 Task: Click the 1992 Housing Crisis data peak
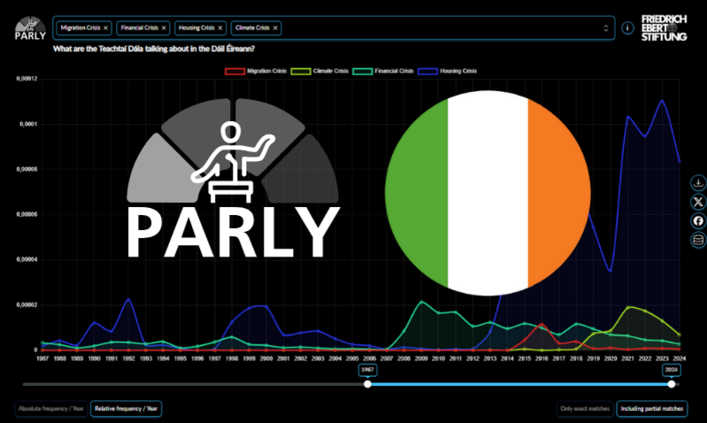[x=128, y=299]
